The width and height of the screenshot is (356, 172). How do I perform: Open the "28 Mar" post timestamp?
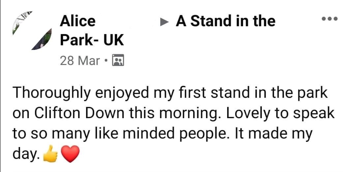click(x=80, y=61)
